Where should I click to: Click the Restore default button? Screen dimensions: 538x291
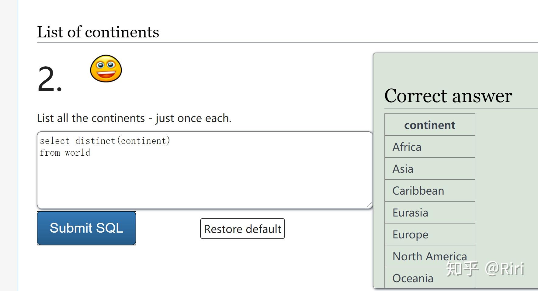(x=242, y=229)
